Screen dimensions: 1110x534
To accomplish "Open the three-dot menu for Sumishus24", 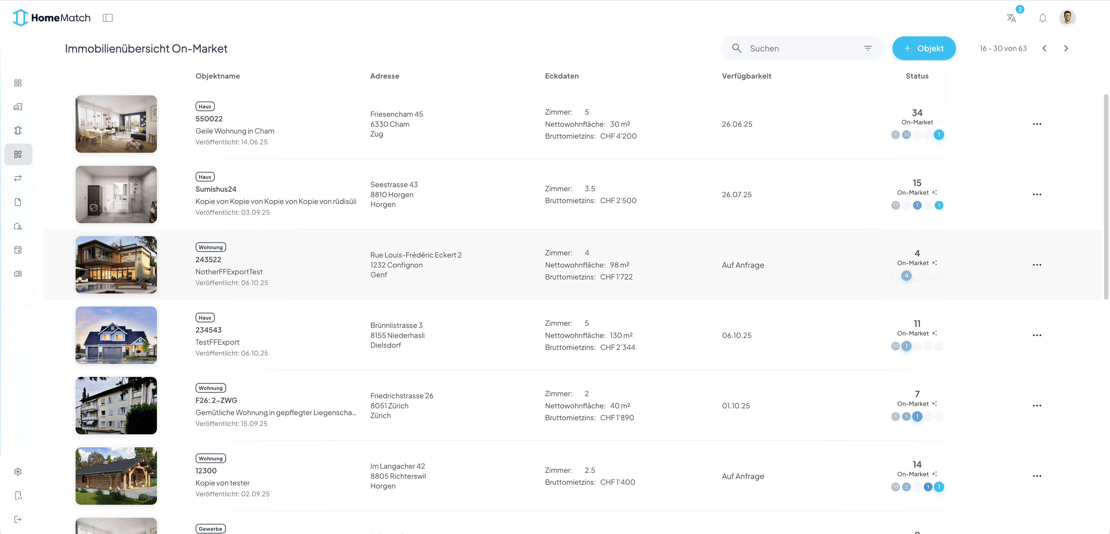I will (x=1038, y=194).
